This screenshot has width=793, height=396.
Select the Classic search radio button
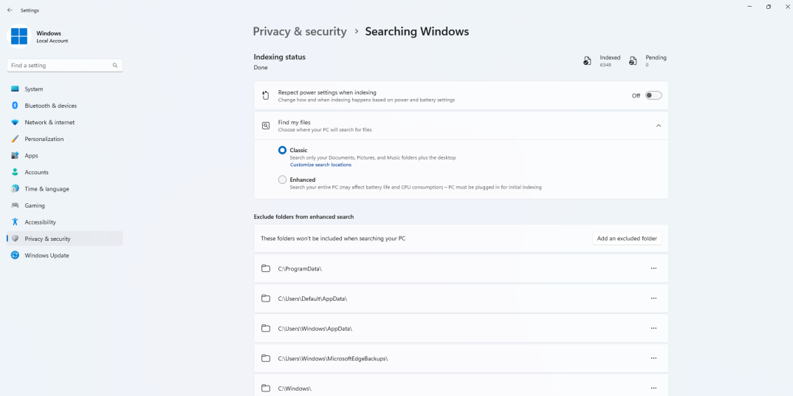coord(282,150)
